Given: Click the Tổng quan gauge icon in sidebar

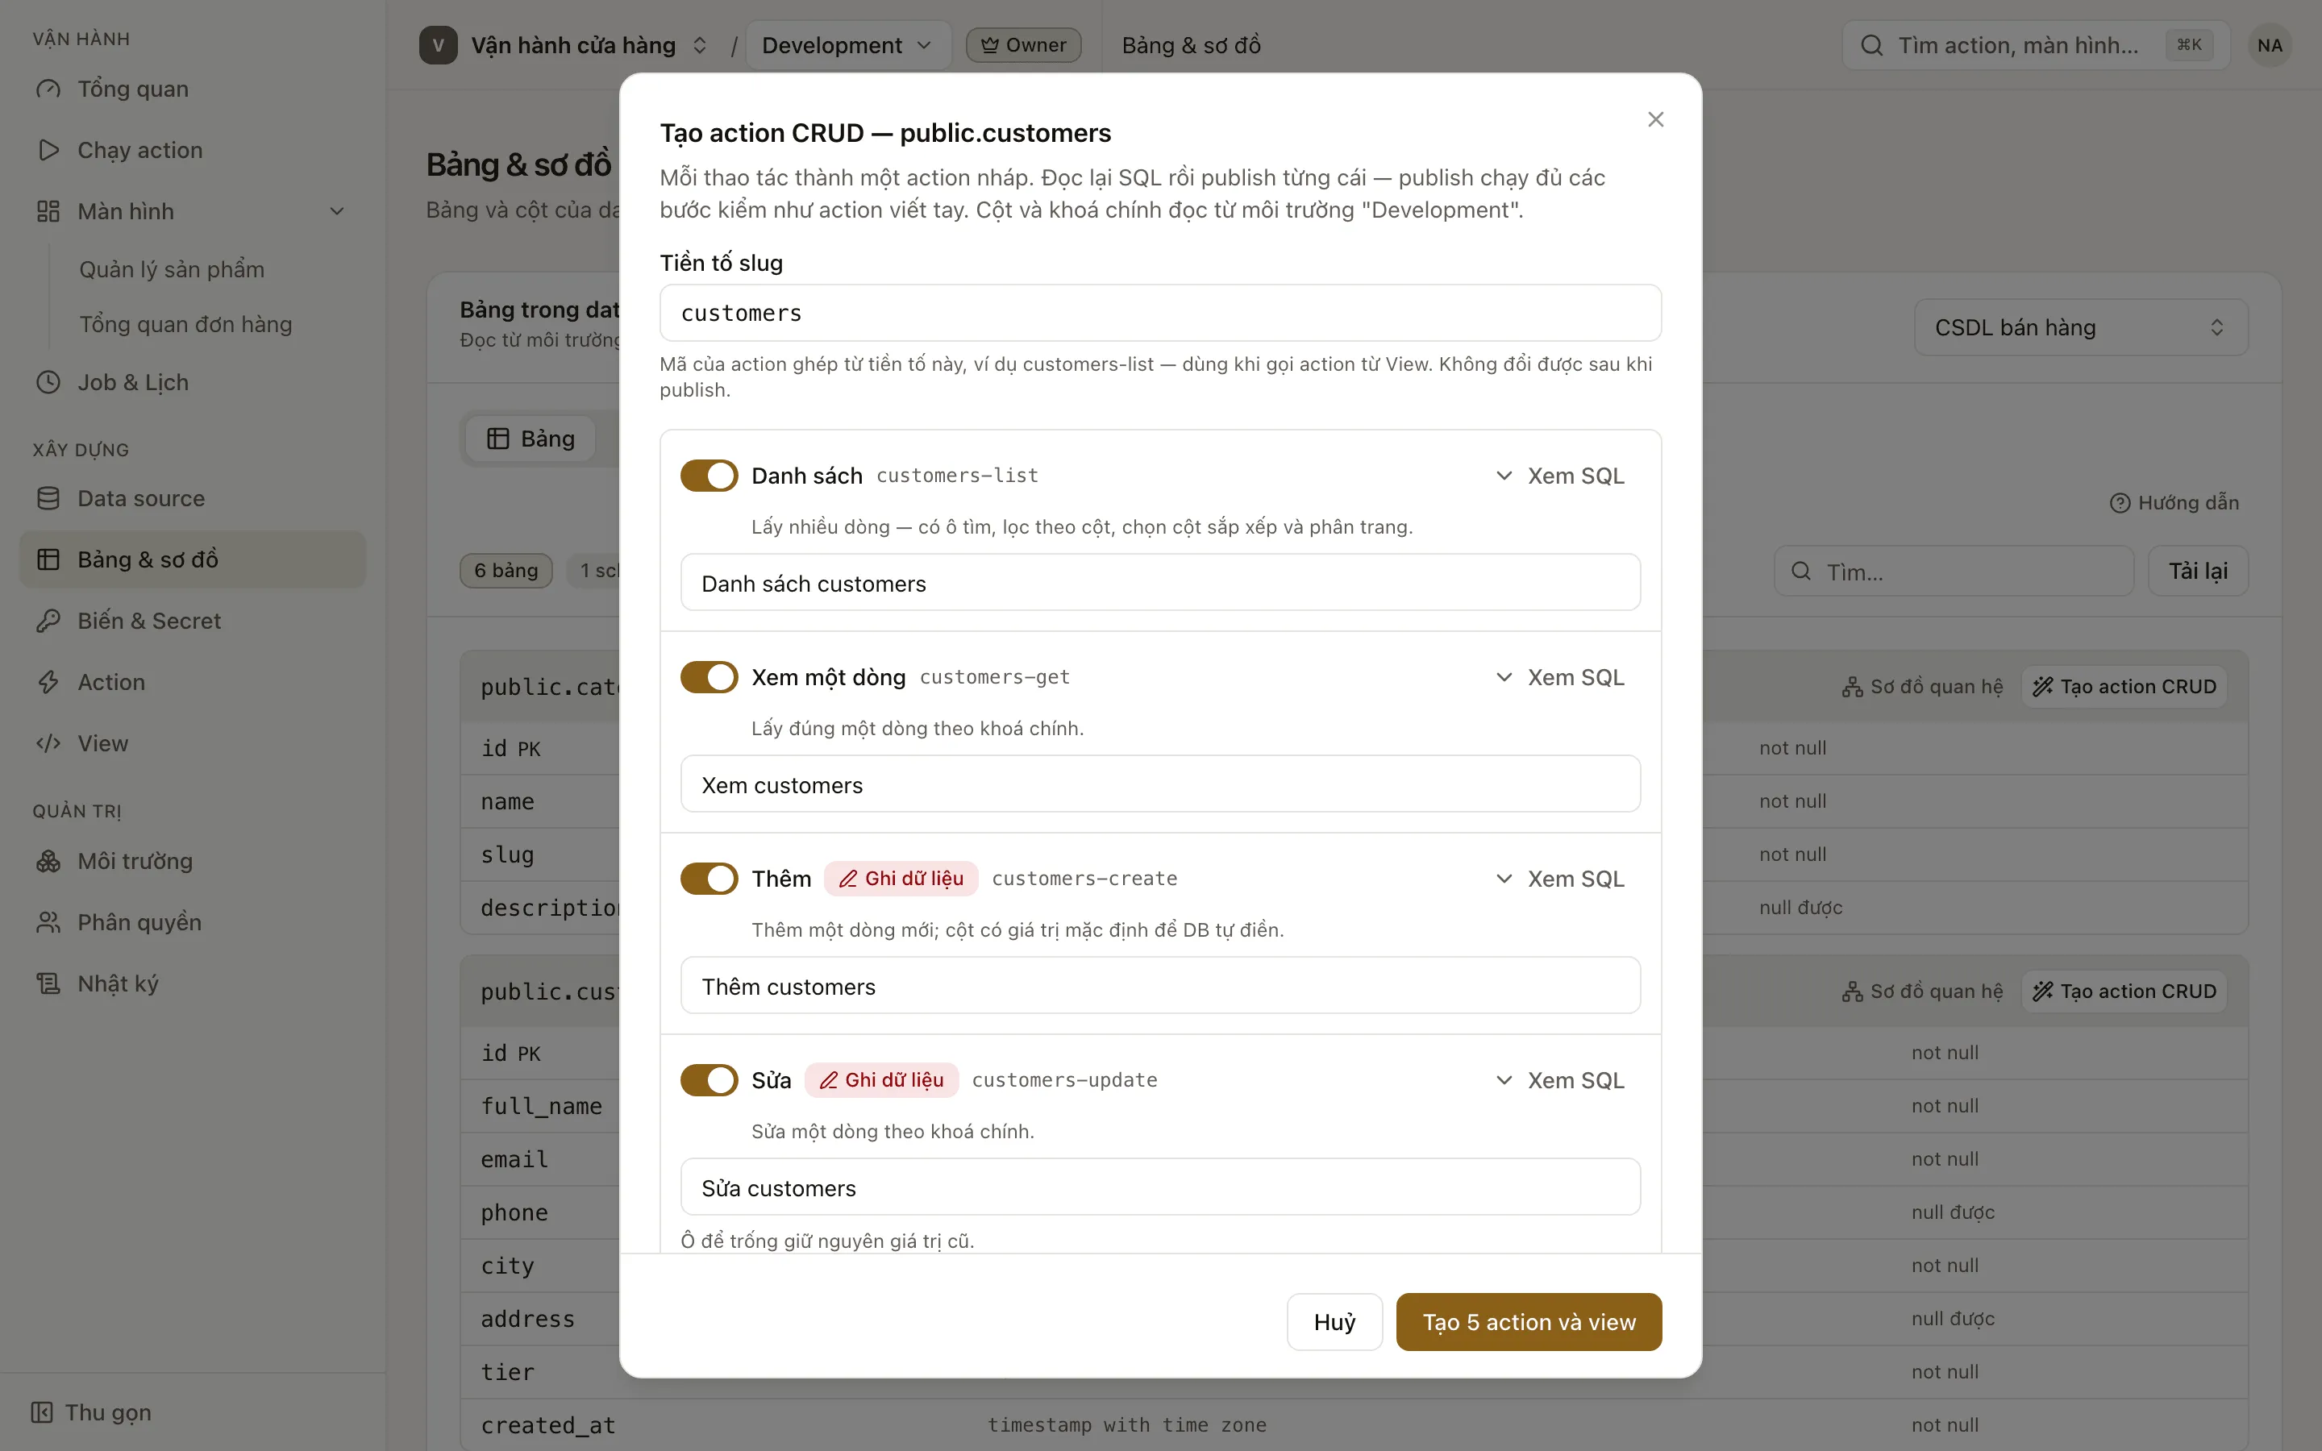Looking at the screenshot, I should [48, 89].
